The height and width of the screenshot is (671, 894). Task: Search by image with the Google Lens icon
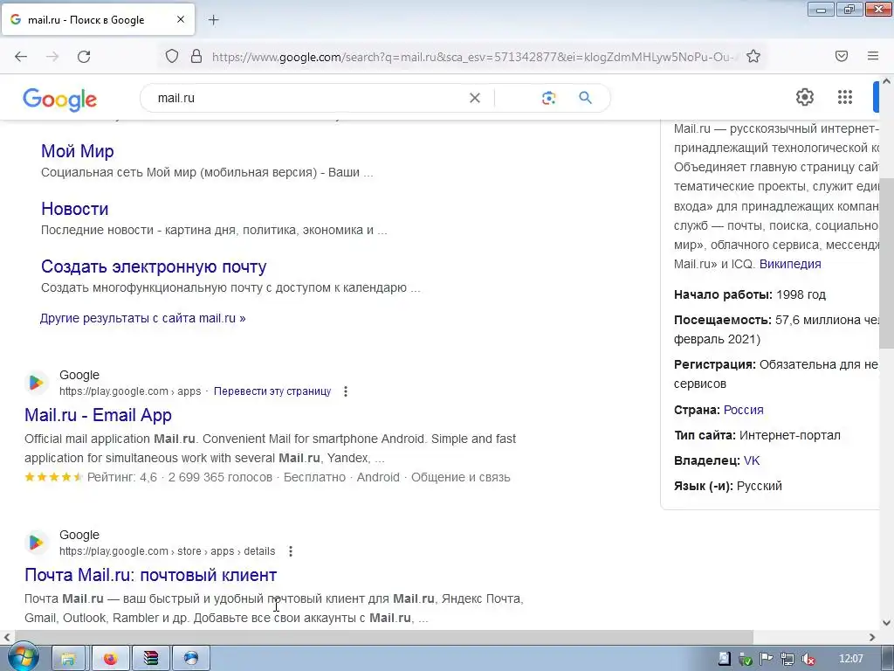[x=548, y=98]
